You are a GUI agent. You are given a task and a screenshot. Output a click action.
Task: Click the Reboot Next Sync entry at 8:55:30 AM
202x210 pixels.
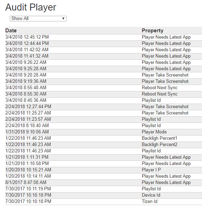tap(160, 94)
